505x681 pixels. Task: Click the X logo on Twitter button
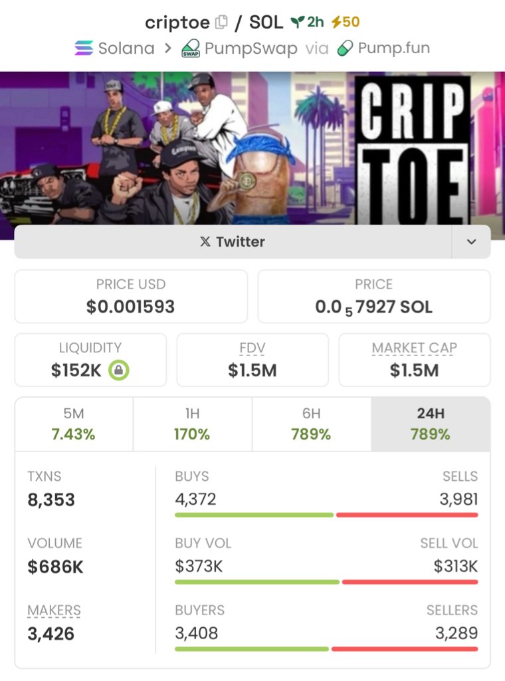tap(205, 242)
